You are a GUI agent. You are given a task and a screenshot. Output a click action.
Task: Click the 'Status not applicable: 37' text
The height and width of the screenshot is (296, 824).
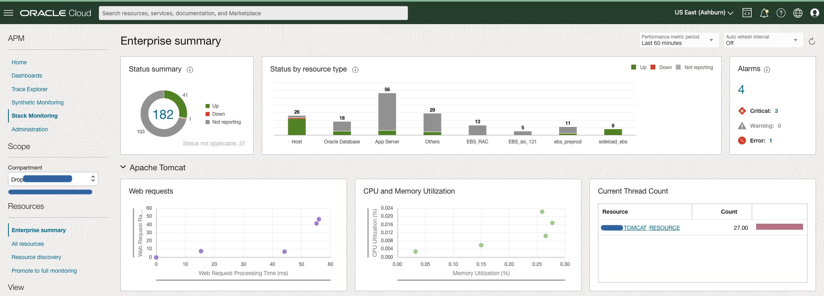tap(214, 143)
